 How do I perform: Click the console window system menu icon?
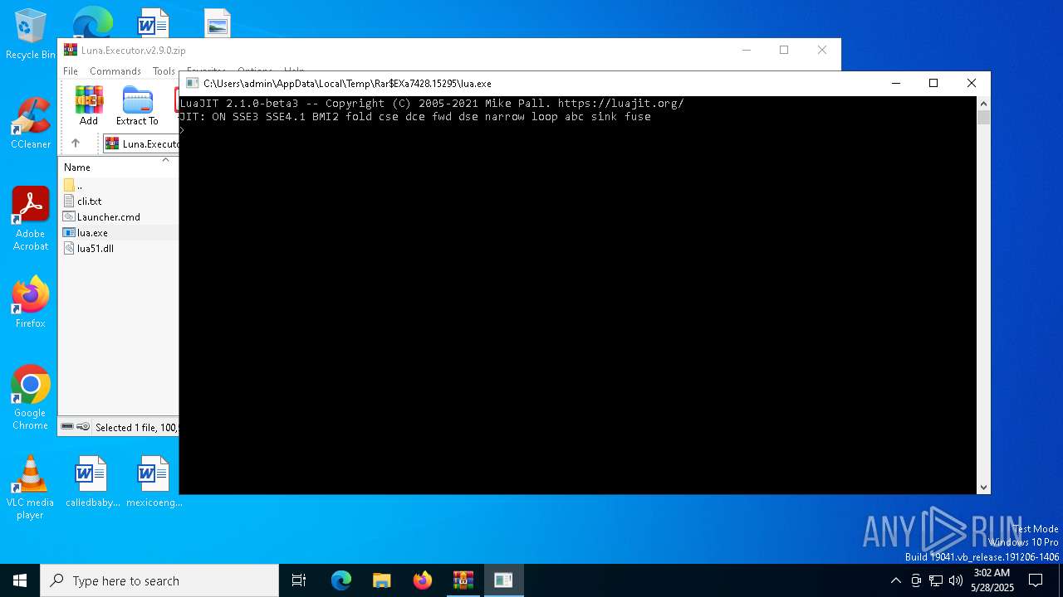pos(192,83)
